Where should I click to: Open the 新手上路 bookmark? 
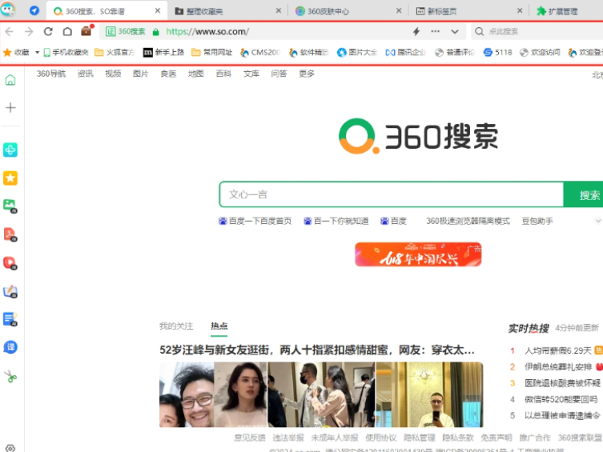(163, 52)
